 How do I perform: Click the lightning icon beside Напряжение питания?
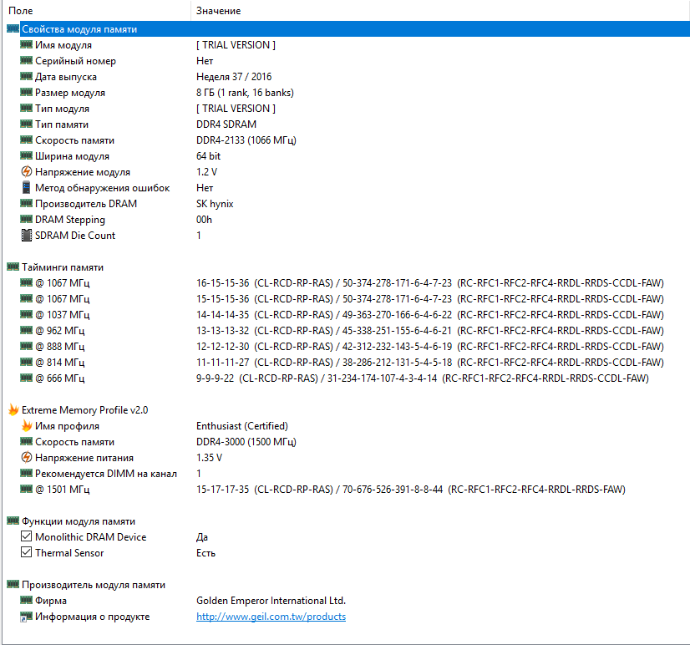[27, 457]
